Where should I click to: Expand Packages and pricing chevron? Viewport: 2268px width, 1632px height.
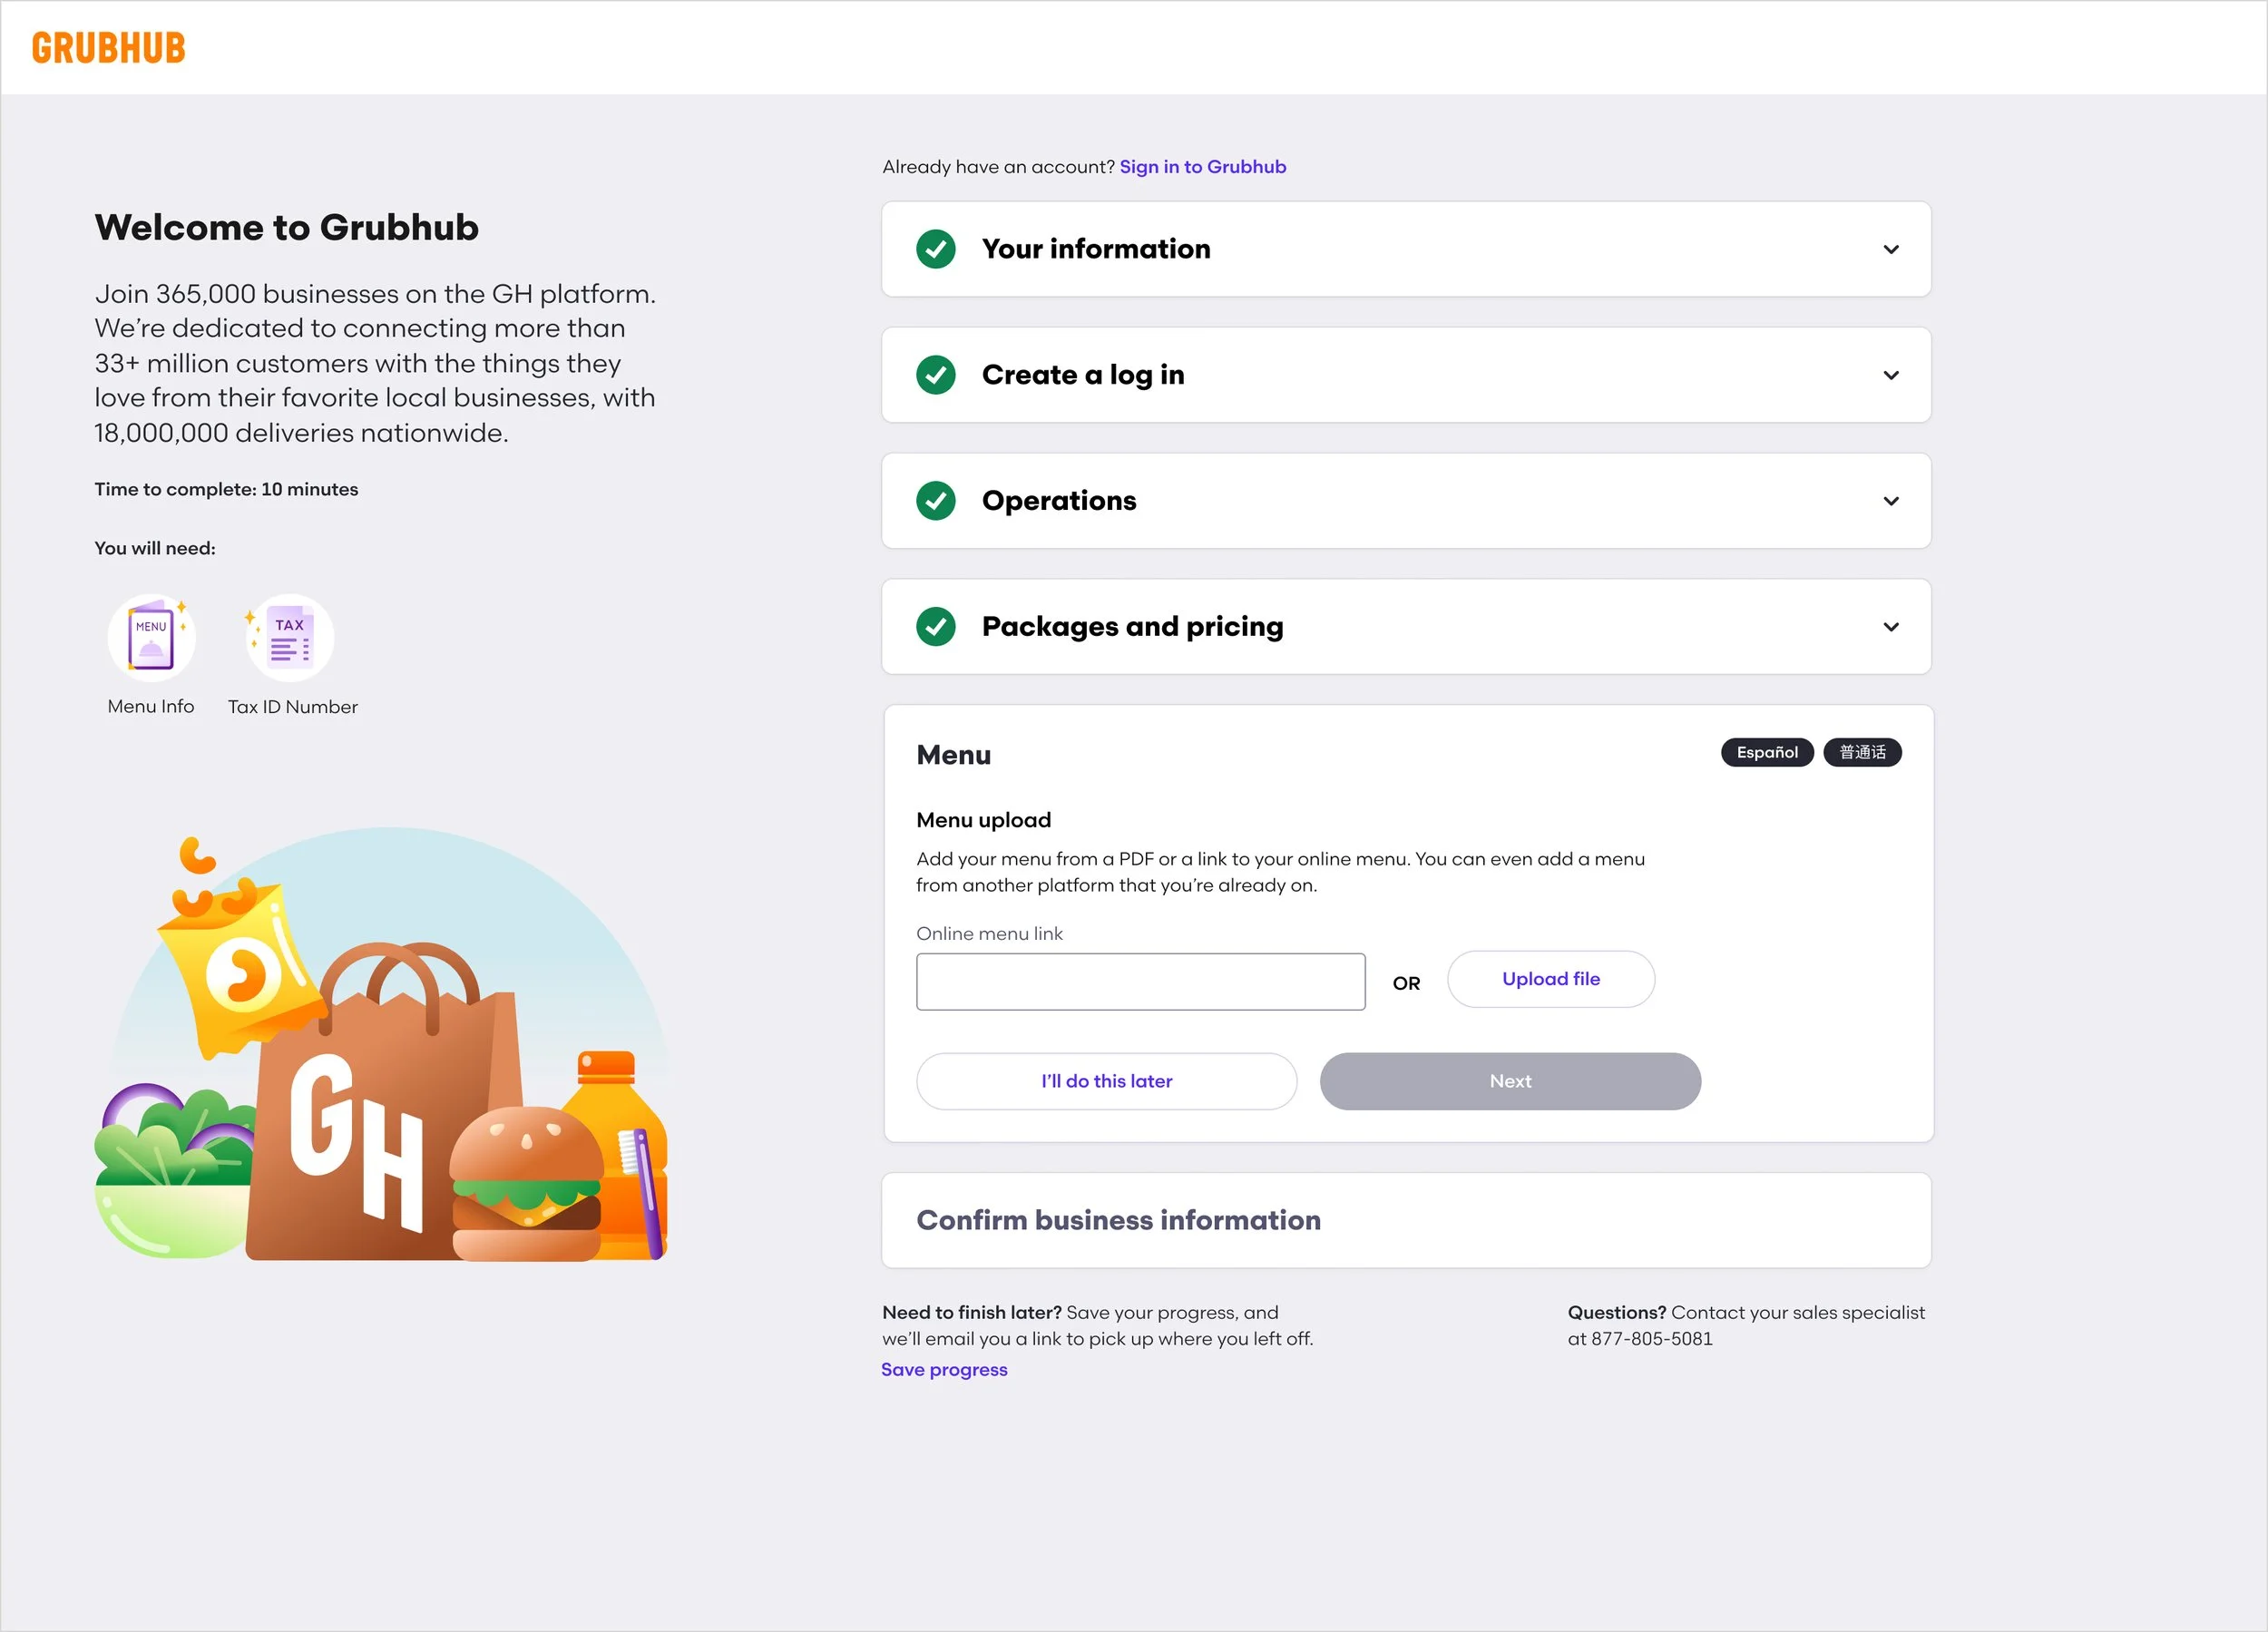point(1890,627)
